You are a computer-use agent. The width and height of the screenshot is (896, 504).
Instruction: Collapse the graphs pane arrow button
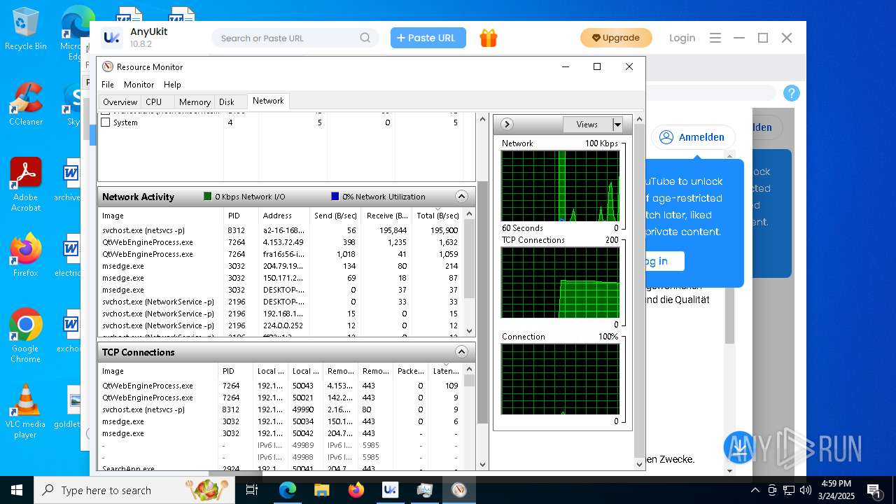(x=507, y=124)
